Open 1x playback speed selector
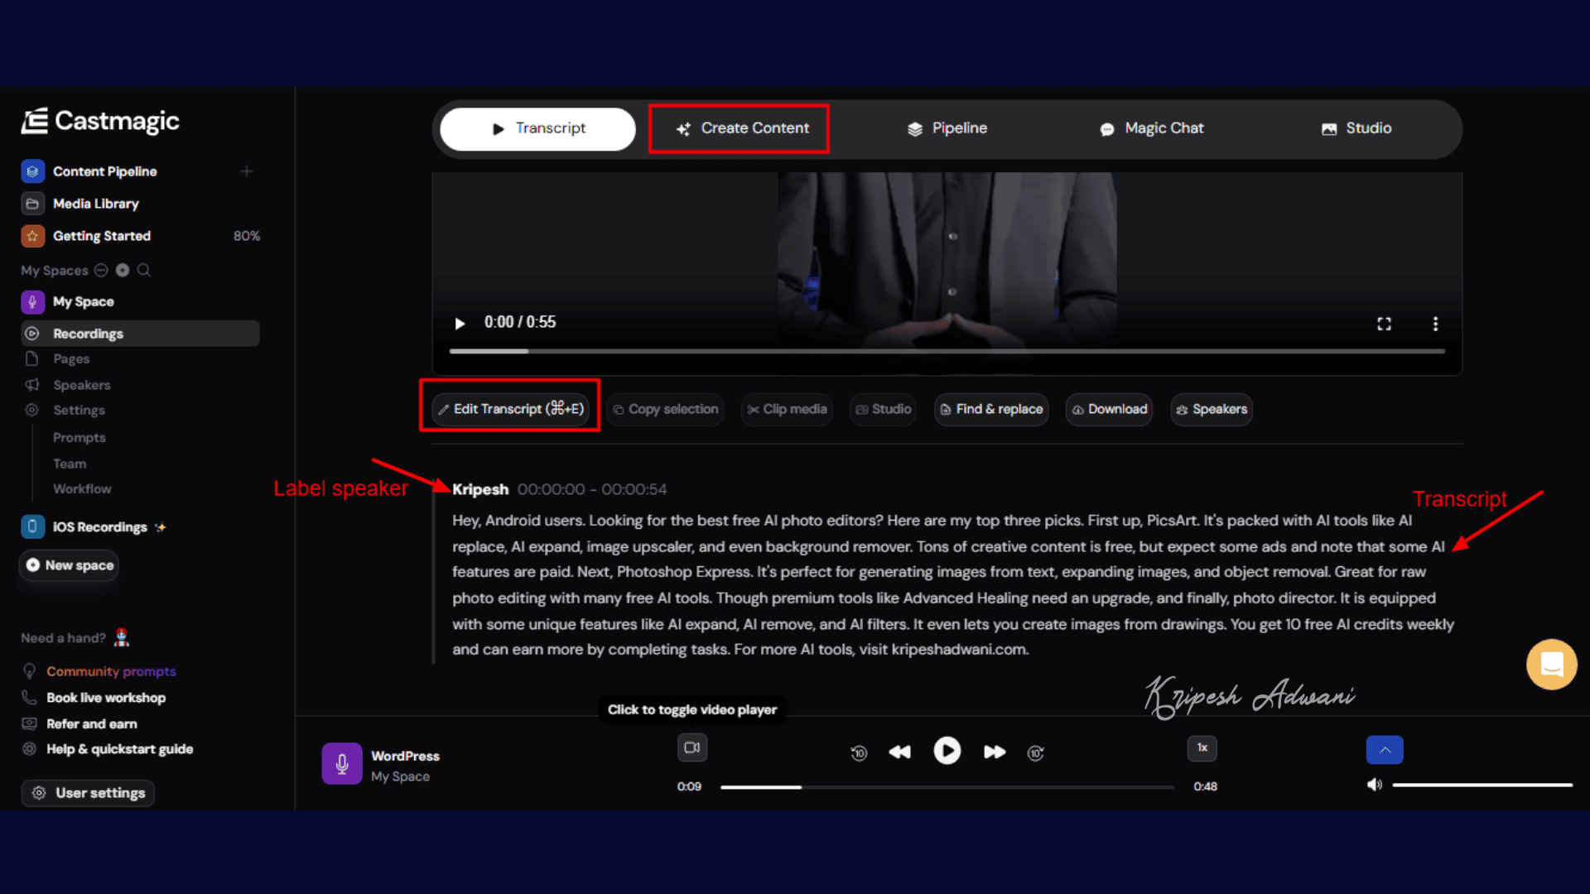This screenshot has height=894, width=1590. [1202, 747]
